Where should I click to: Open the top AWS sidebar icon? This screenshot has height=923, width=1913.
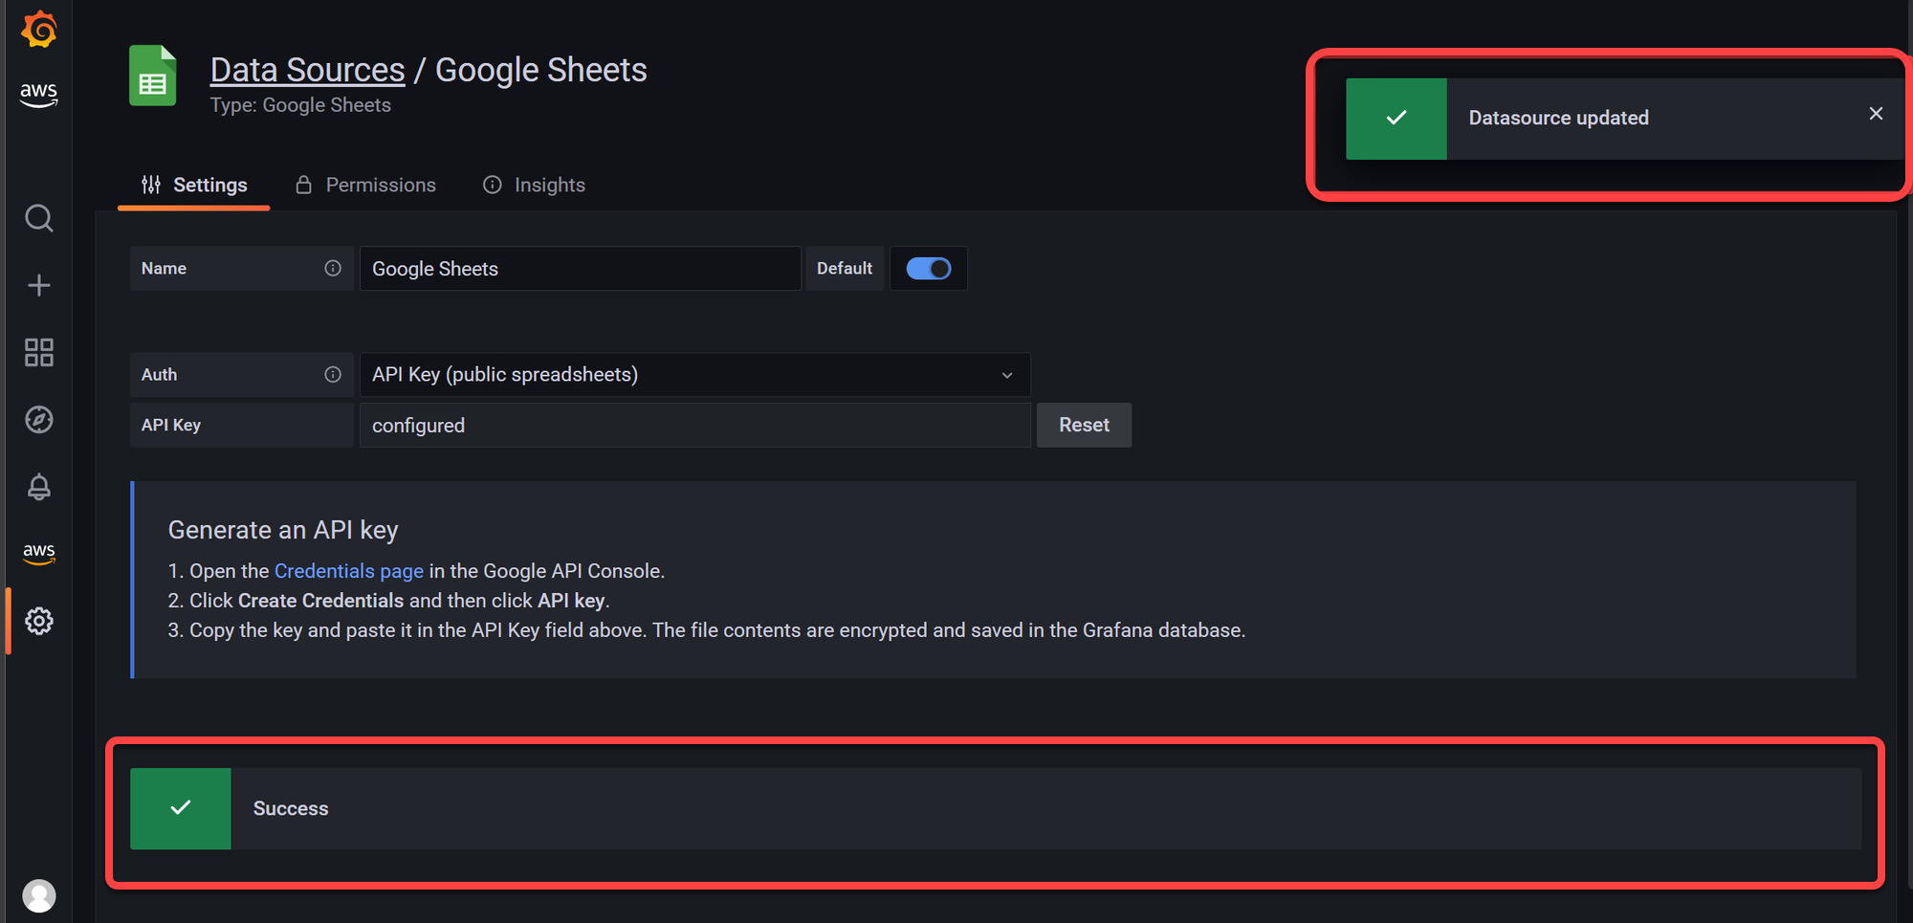(38, 95)
